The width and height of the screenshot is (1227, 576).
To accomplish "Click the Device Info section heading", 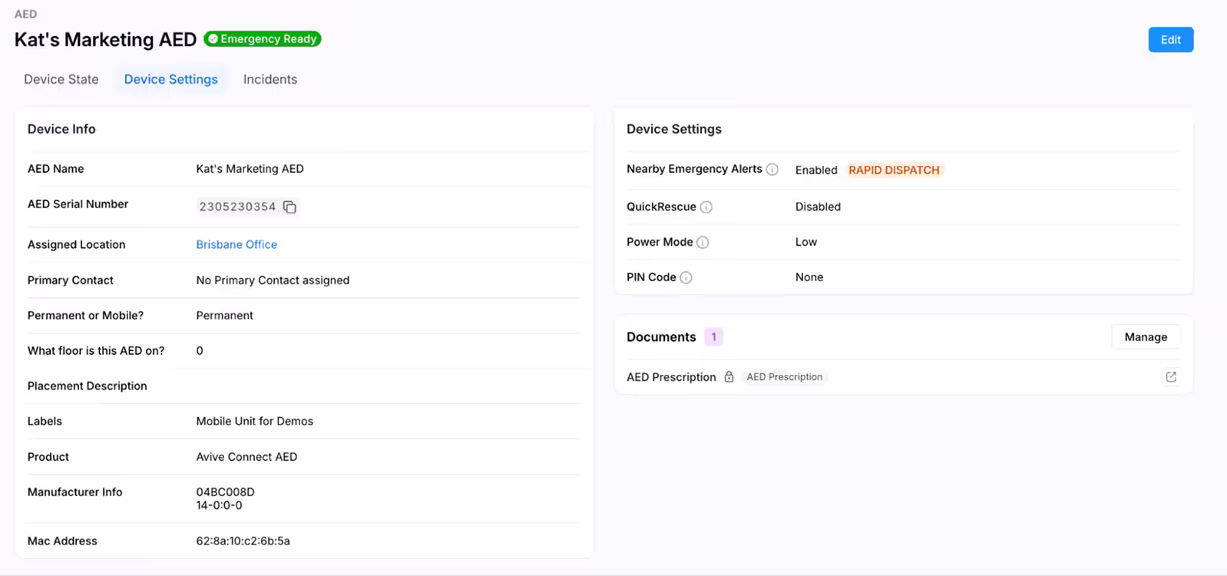I will point(61,129).
